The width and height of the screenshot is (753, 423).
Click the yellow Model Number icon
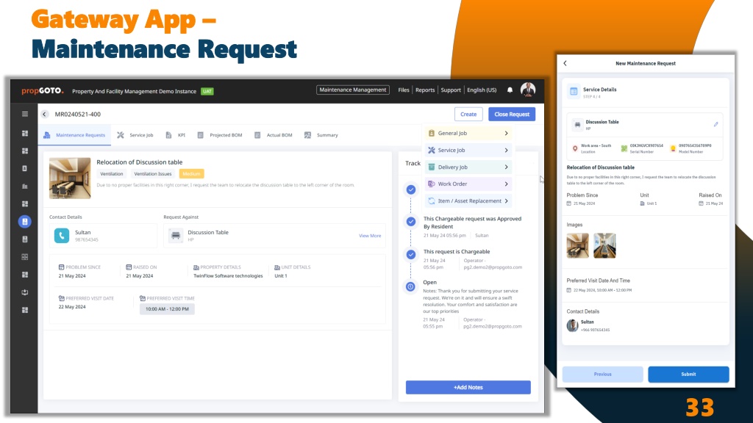[673, 148]
